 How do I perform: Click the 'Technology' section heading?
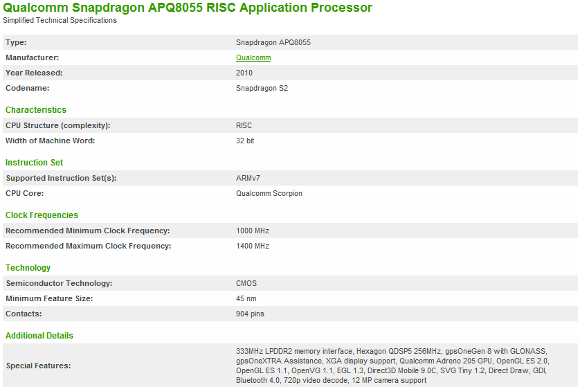28,267
